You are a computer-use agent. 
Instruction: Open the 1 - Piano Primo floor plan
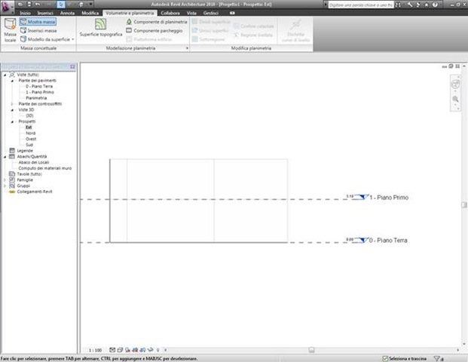click(40, 92)
